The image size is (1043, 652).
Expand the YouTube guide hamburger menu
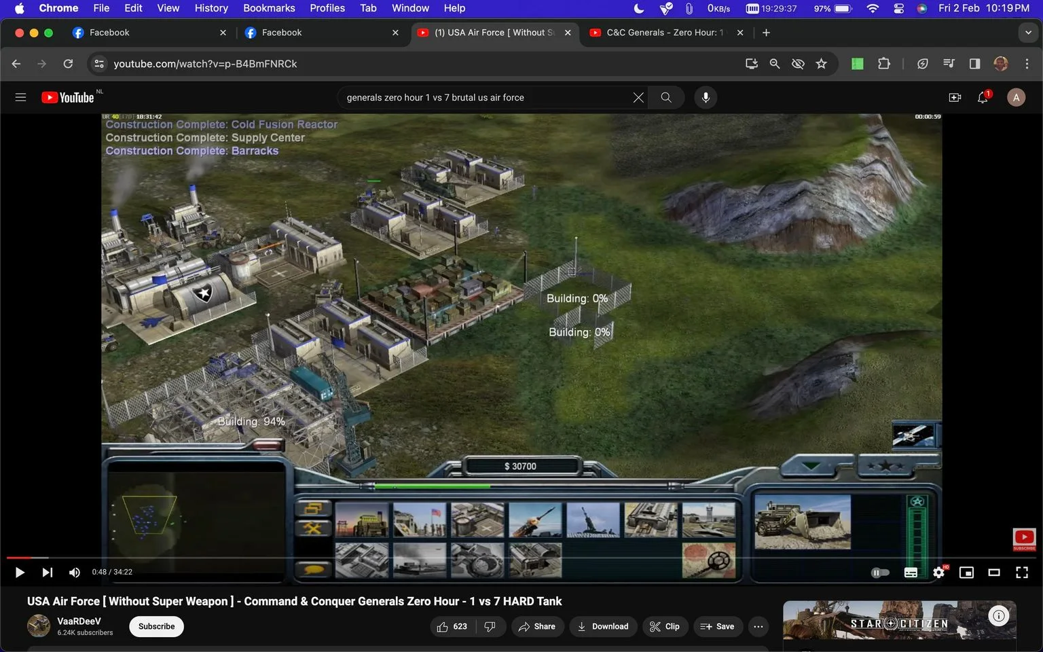pyautogui.click(x=20, y=97)
